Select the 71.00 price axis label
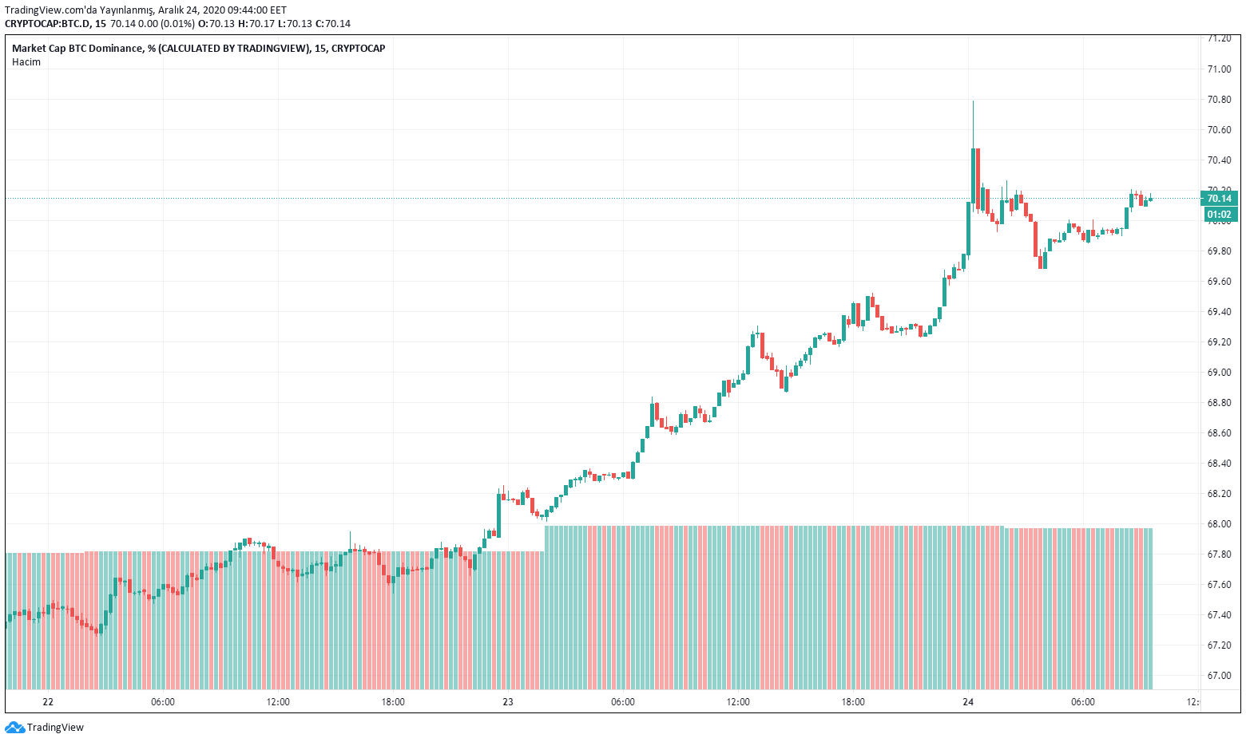 pyautogui.click(x=1219, y=69)
